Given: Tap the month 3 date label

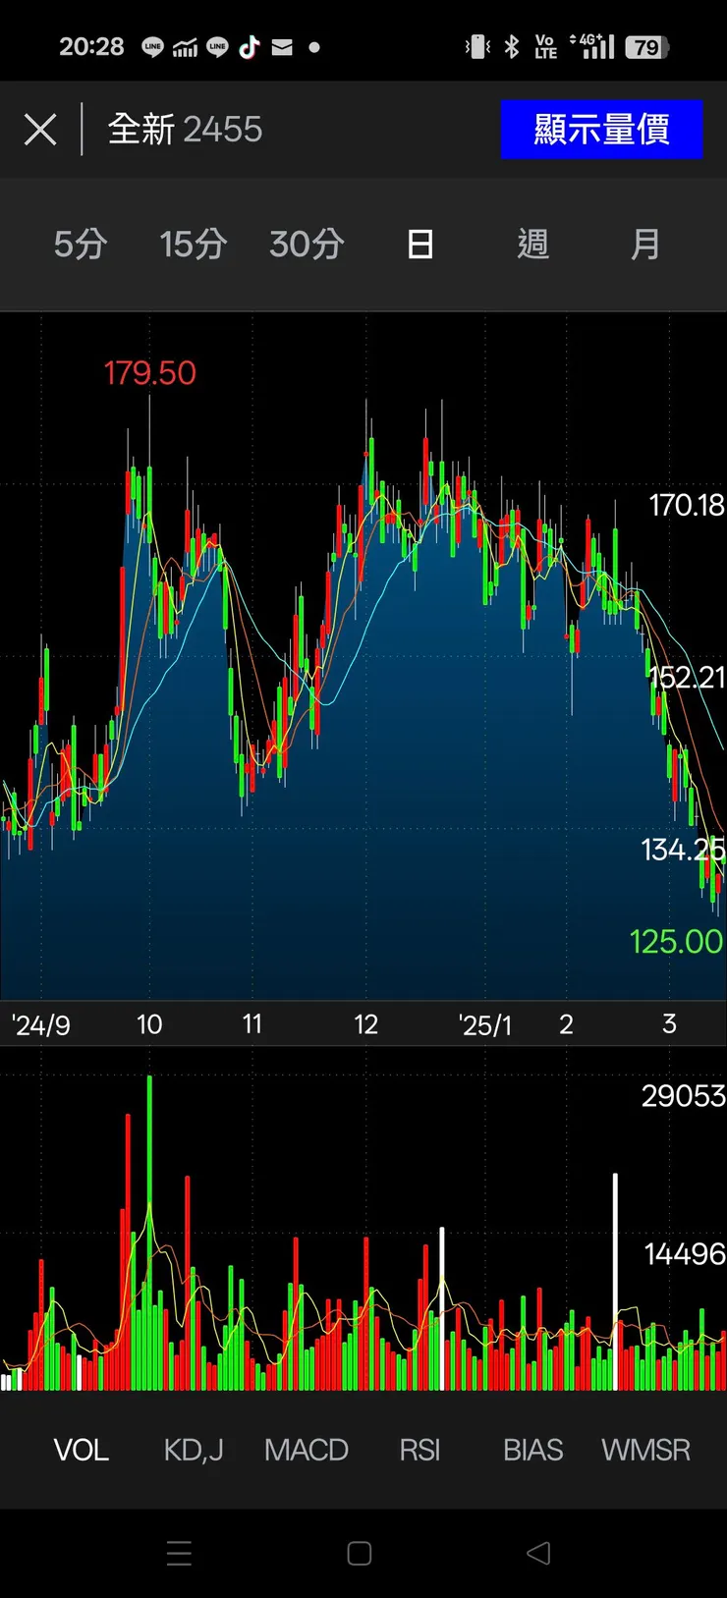Looking at the screenshot, I should pyautogui.click(x=669, y=1024).
